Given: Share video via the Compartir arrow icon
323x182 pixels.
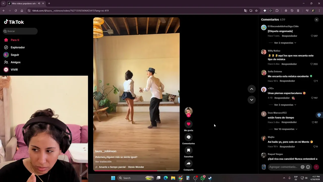Looking at the screenshot, I should pyautogui.click(x=189, y=163).
